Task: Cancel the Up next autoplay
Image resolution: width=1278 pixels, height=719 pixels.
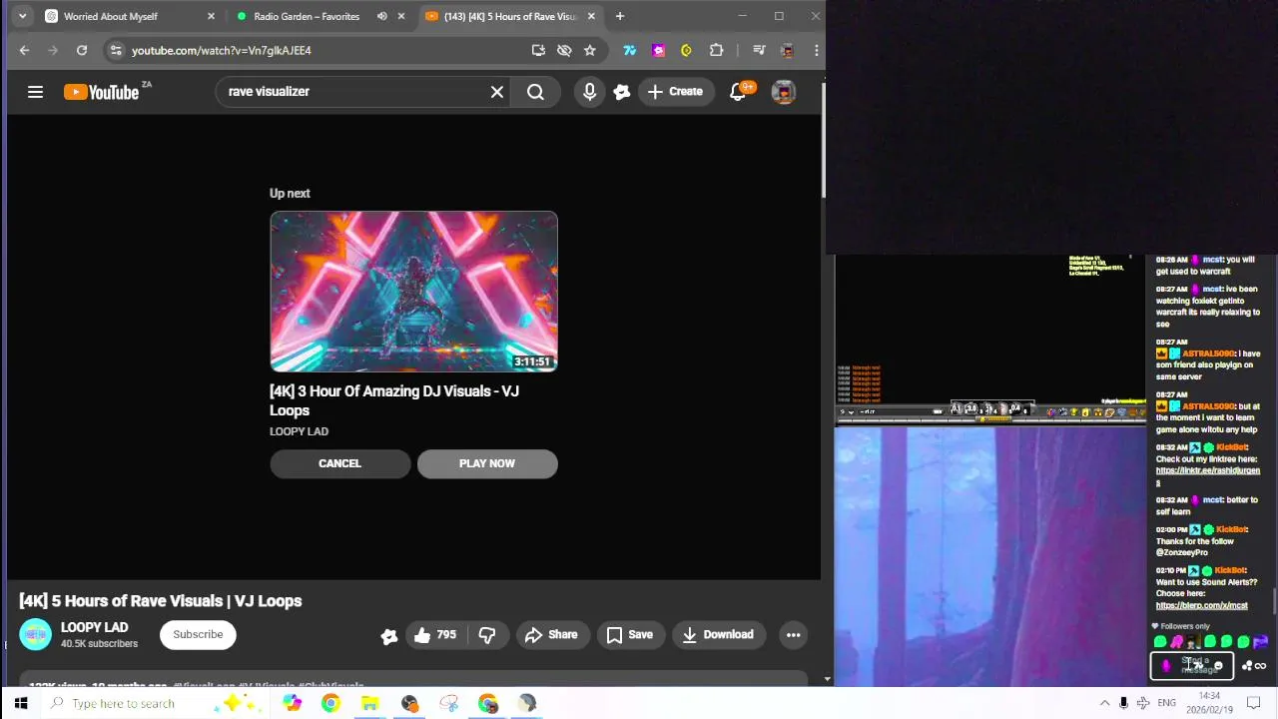Action: coord(339,463)
